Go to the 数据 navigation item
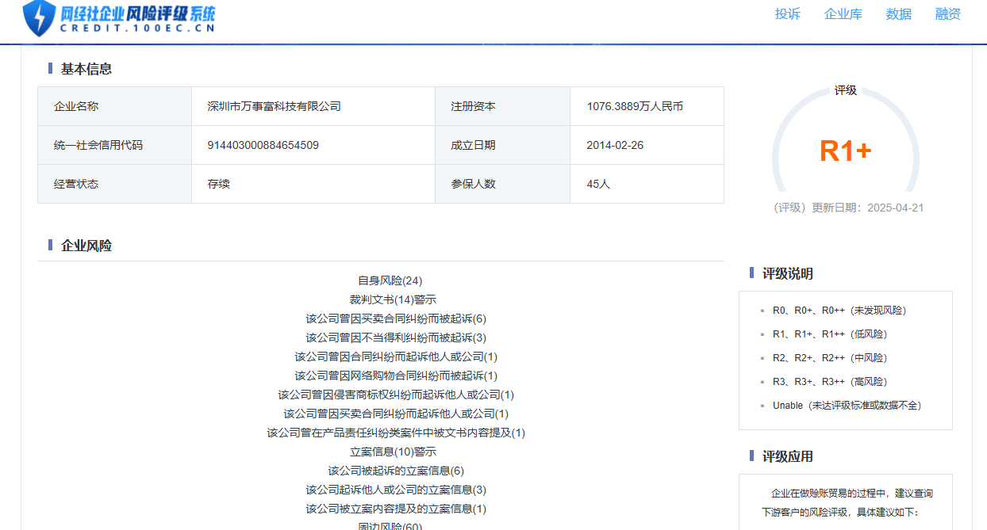The width and height of the screenshot is (987, 530). pyautogui.click(x=899, y=14)
